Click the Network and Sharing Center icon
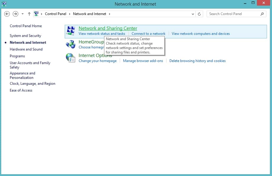 pos(71,31)
